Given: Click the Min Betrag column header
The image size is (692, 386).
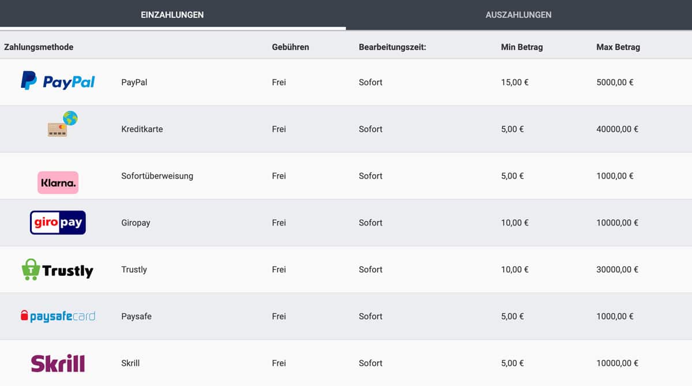Looking at the screenshot, I should coord(522,47).
